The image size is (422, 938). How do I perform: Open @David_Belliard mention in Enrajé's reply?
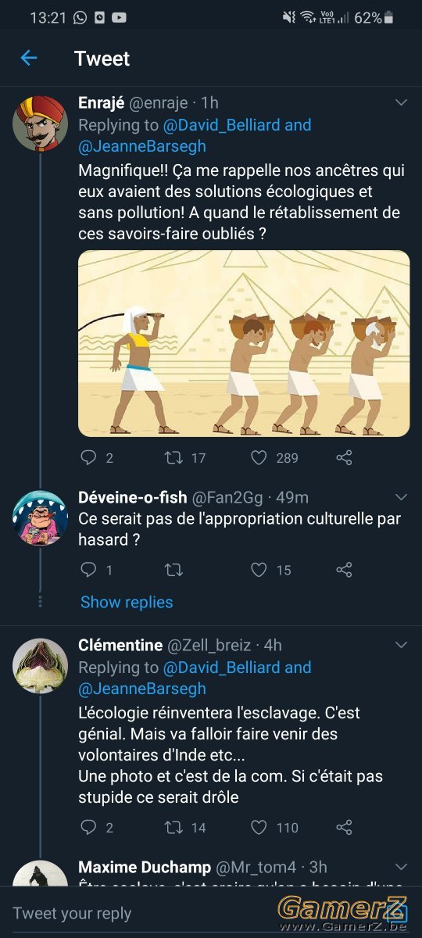point(221,125)
